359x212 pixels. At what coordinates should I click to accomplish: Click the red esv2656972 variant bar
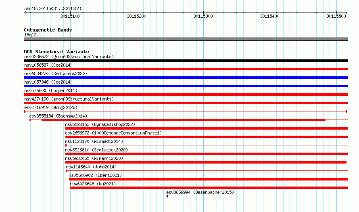206,137
